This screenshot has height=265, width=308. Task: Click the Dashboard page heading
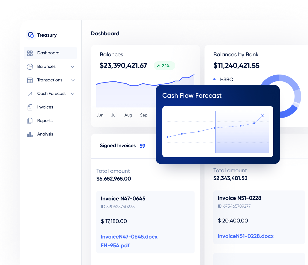coord(105,34)
